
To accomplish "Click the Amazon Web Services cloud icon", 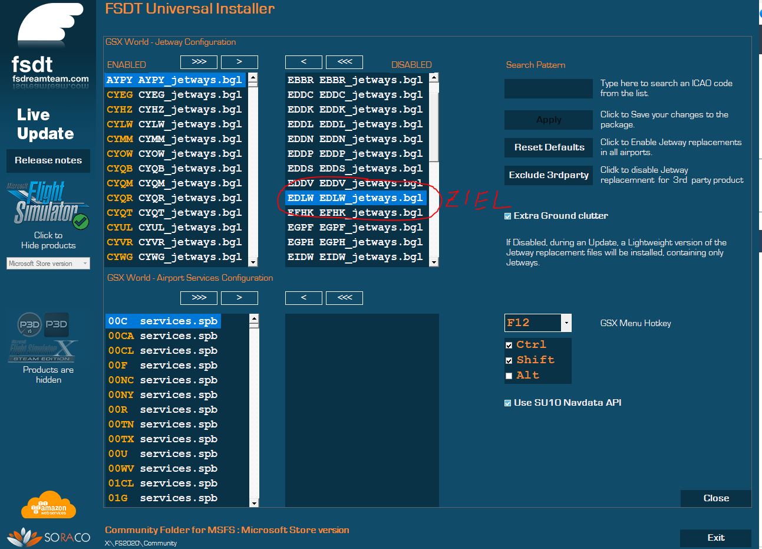I will [x=49, y=505].
